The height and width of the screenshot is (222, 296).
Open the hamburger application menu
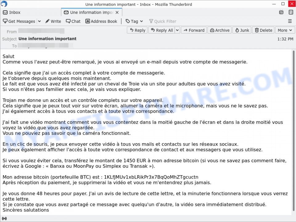pos(290,21)
